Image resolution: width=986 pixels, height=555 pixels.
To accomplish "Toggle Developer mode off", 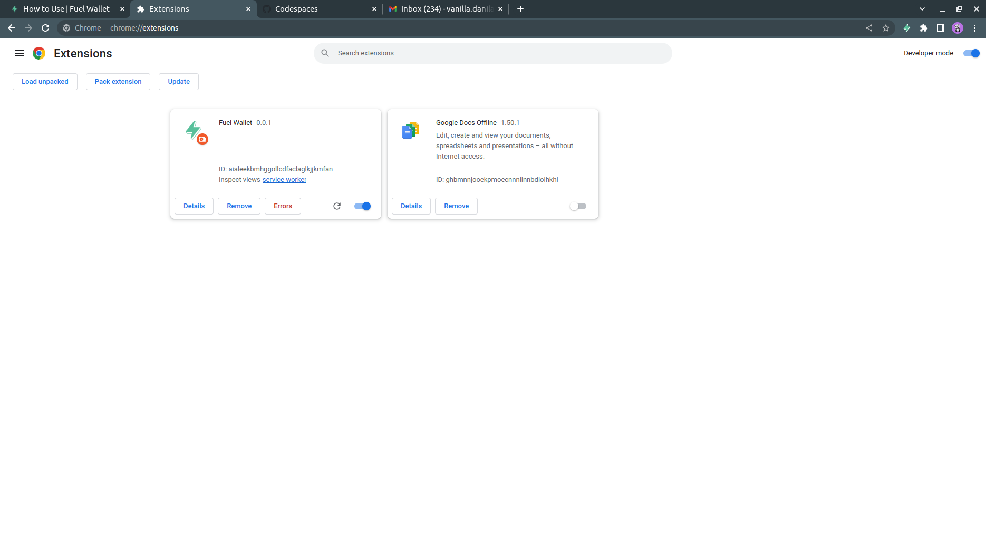I will coord(971,53).
